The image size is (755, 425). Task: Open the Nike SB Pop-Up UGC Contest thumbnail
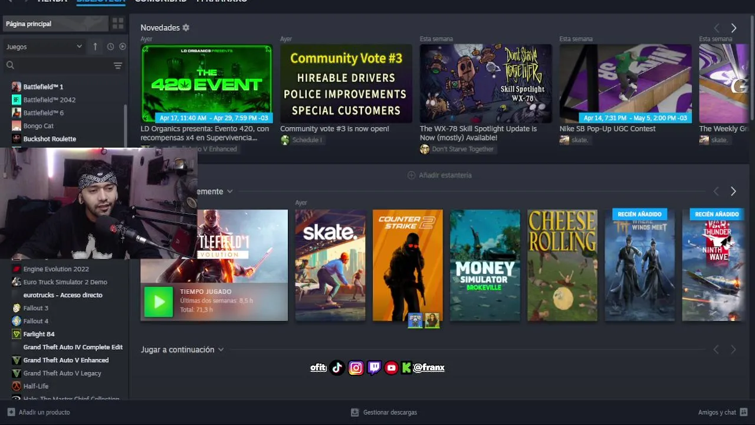[x=626, y=83]
